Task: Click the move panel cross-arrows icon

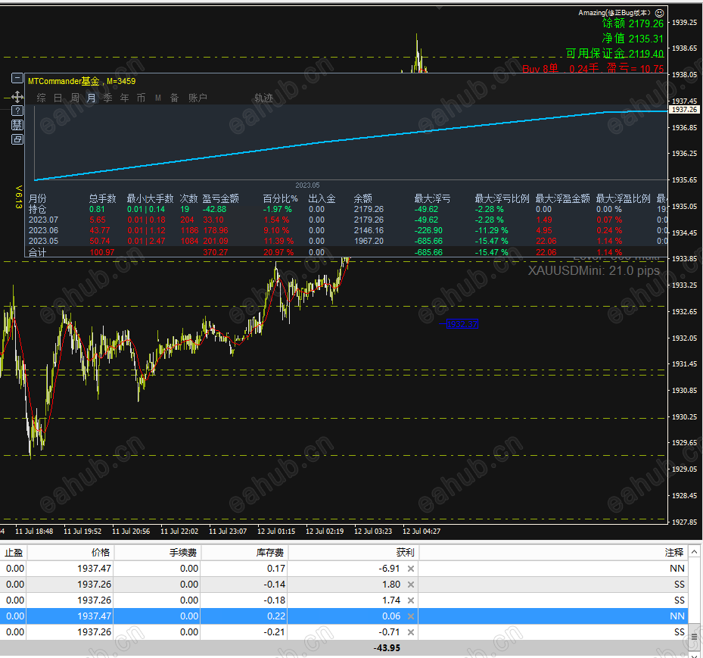Action: tap(17, 96)
